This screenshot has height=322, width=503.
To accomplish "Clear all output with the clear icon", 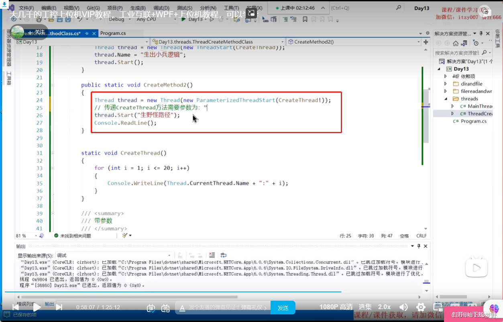I will (212, 255).
